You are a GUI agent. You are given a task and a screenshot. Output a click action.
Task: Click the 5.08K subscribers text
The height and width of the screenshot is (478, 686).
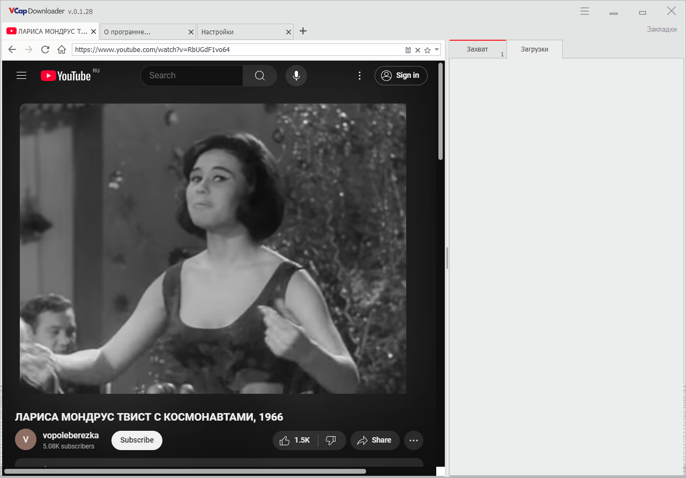(69, 446)
